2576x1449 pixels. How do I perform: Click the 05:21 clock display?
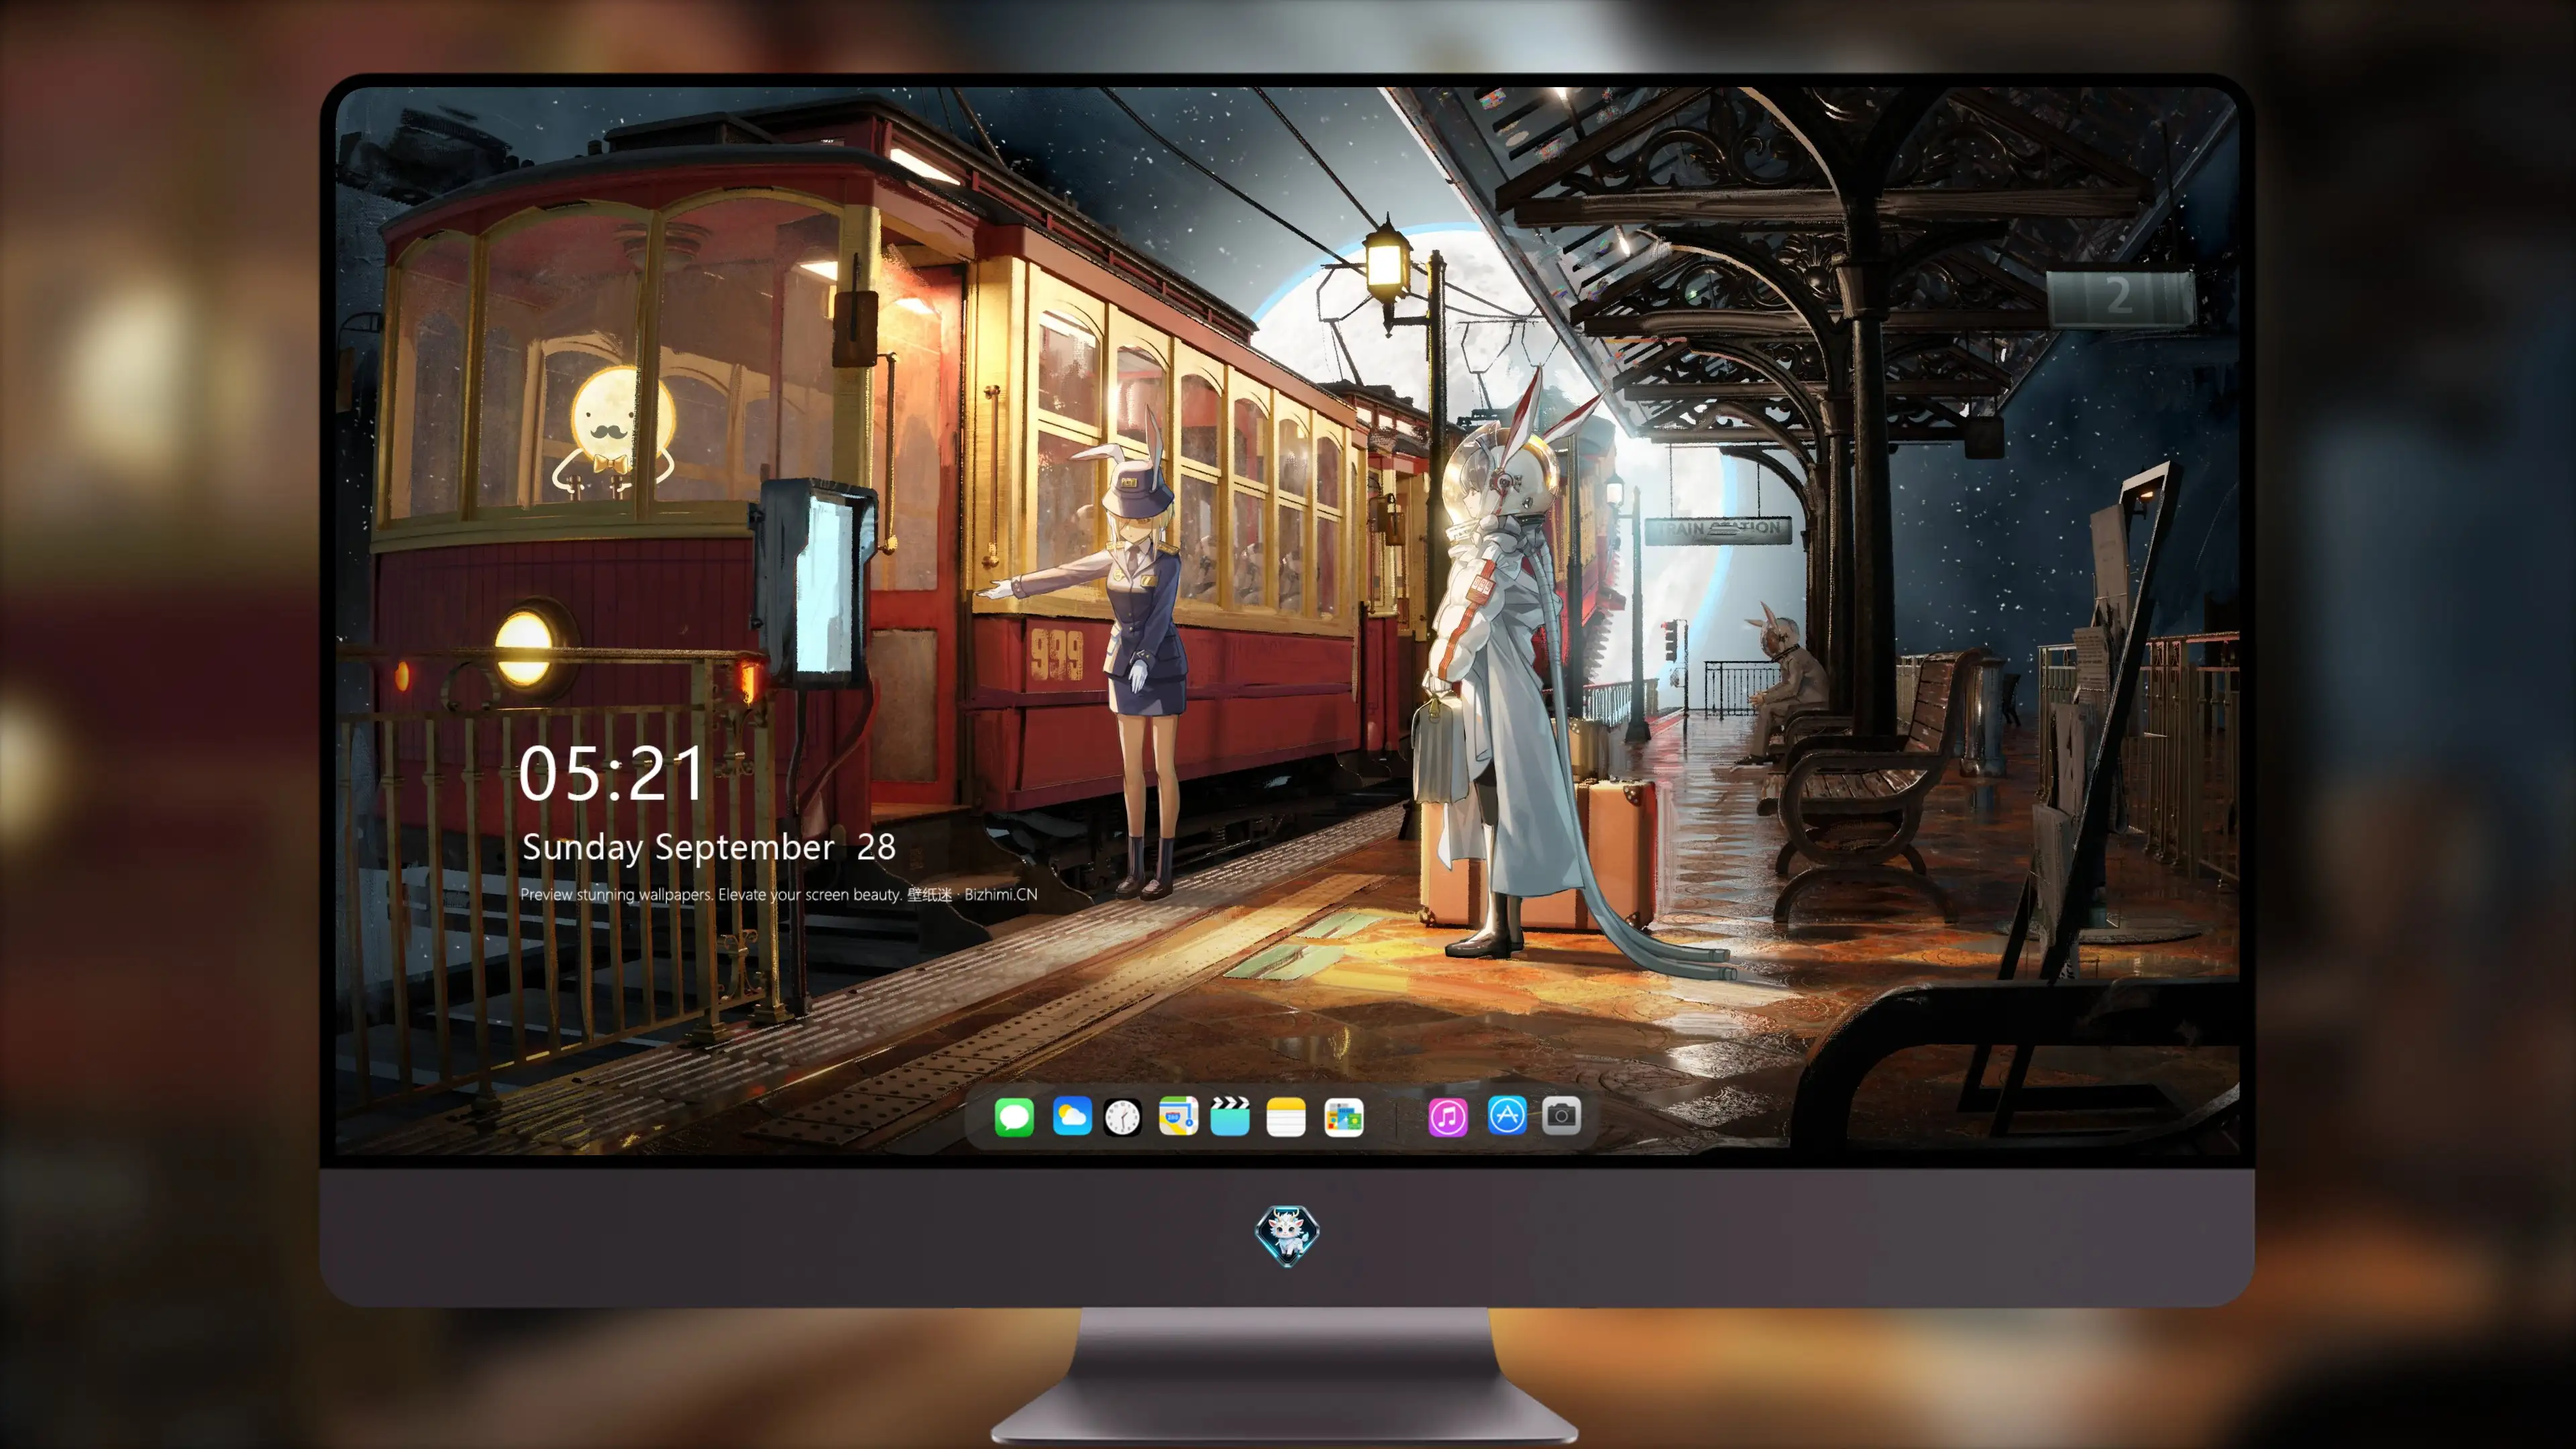pyautogui.click(x=612, y=773)
